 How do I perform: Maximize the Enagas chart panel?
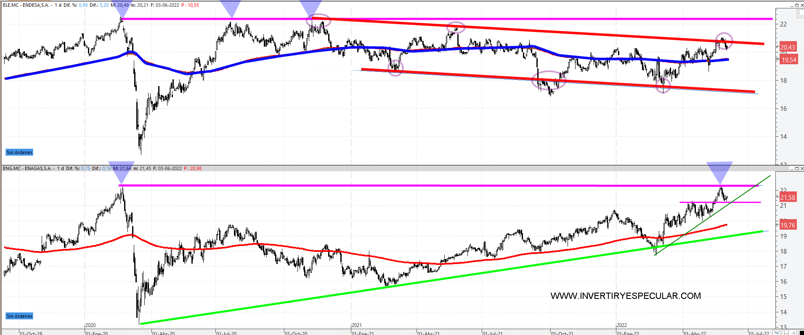[x=796, y=168]
